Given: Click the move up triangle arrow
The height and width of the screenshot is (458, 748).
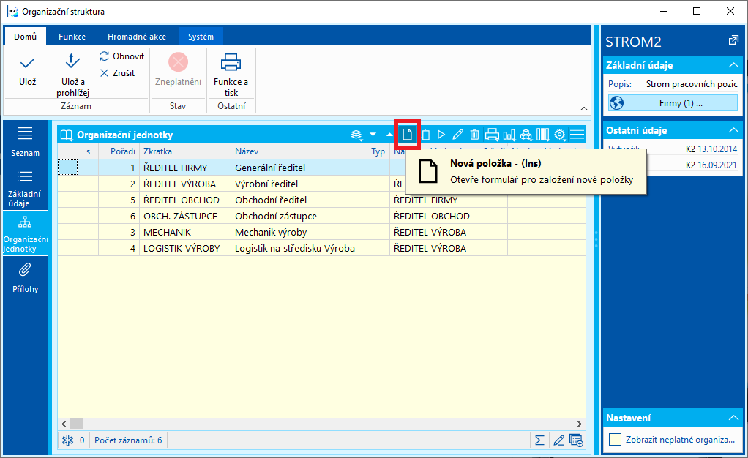Looking at the screenshot, I should [389, 135].
